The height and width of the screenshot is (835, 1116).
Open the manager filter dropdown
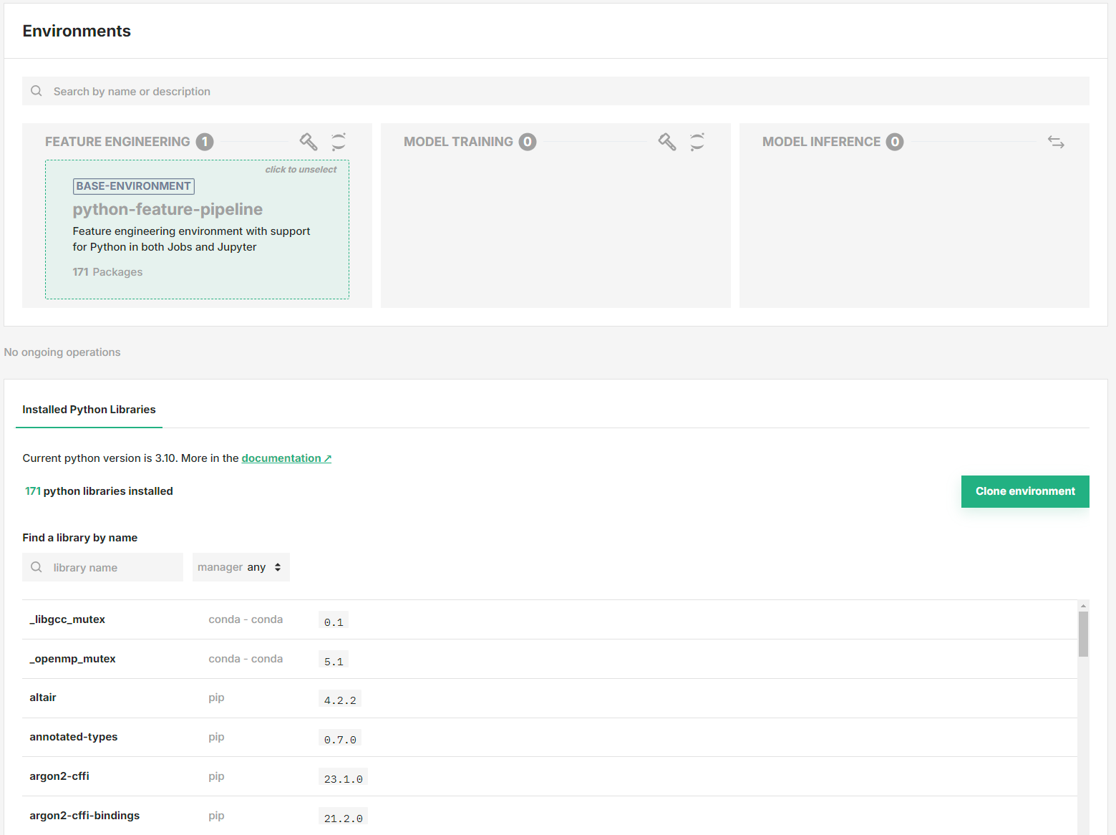point(241,567)
